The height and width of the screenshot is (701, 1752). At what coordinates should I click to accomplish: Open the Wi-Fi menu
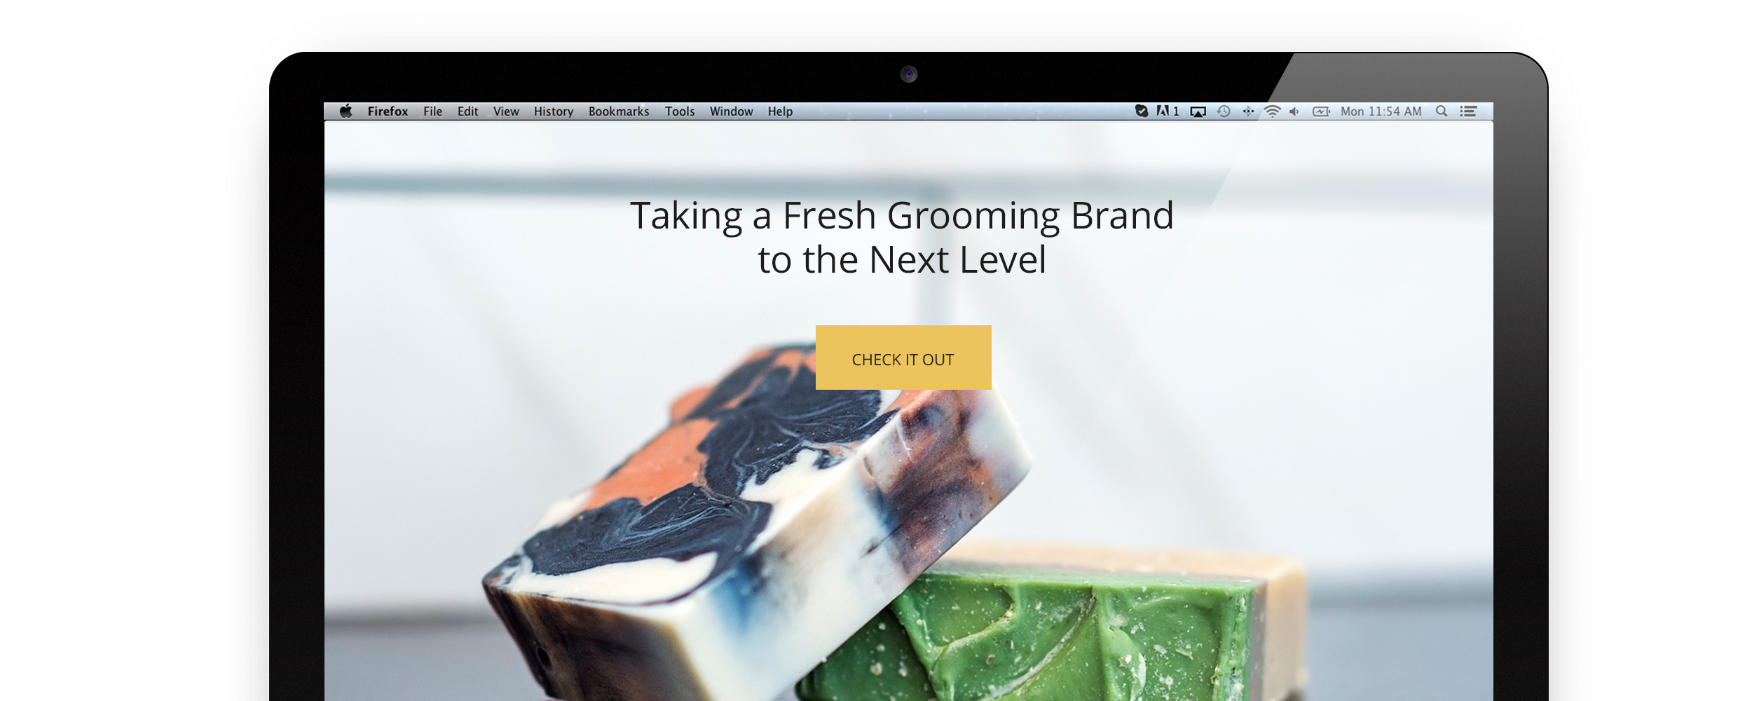(x=1272, y=111)
